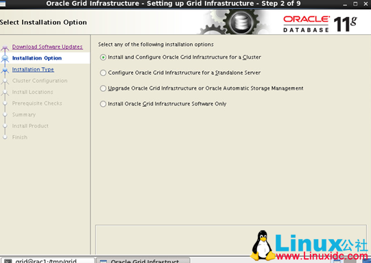Viewport: 371px width, 263px height.
Task: Click the Finish step label
Action: [20, 138]
